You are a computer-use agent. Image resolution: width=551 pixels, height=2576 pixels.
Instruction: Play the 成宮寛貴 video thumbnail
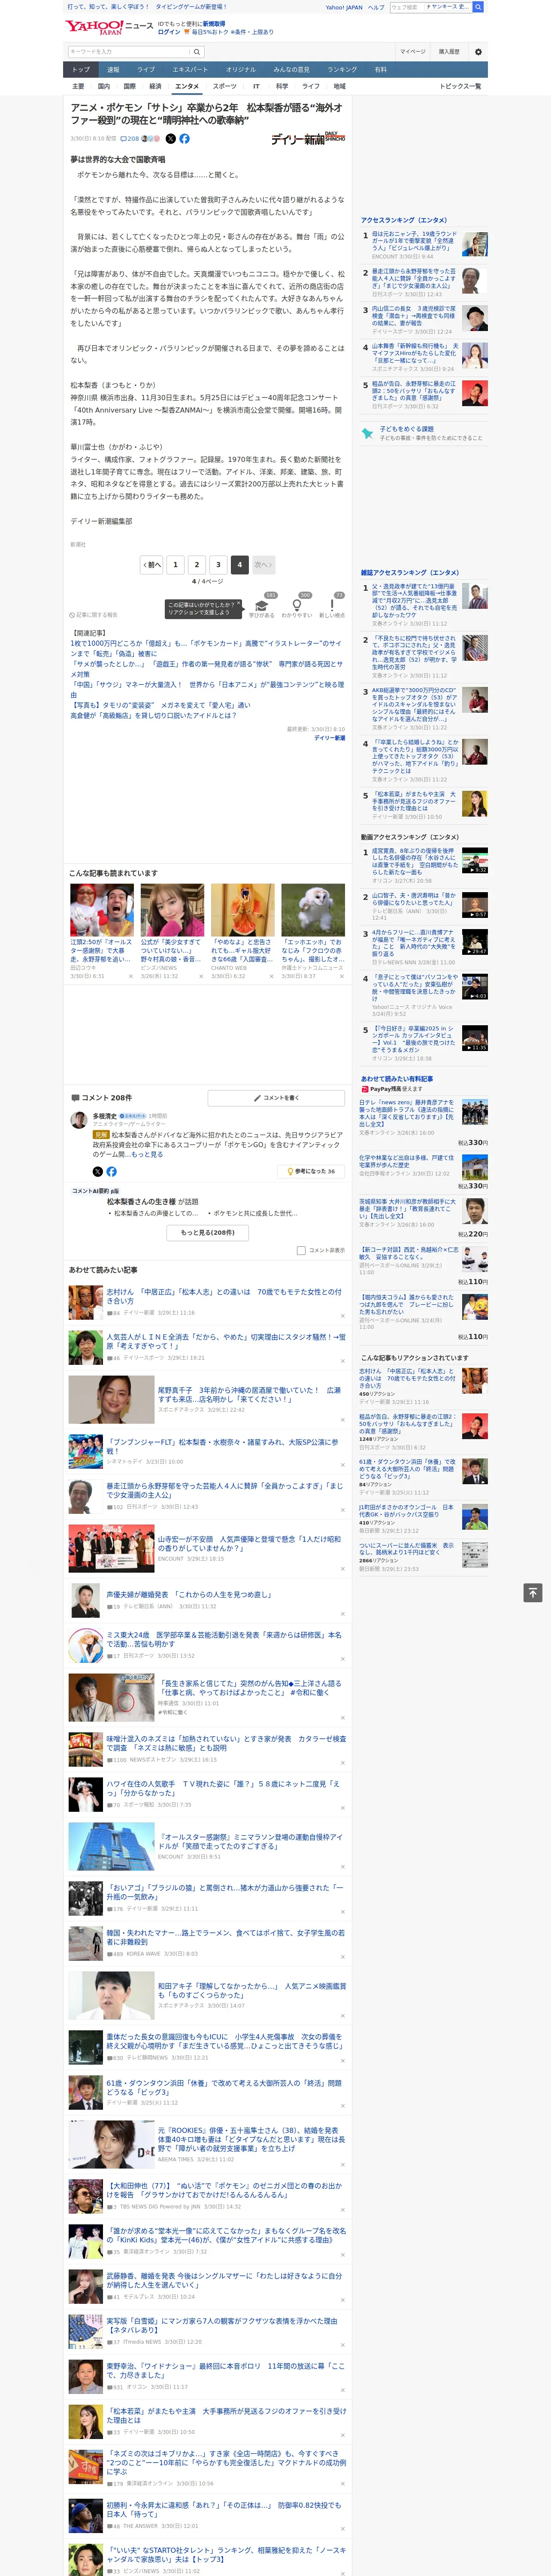click(x=475, y=860)
